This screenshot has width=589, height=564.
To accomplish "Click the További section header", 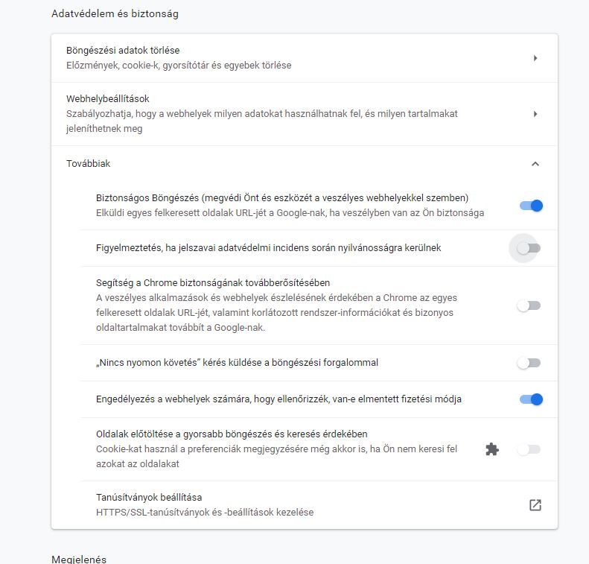I will point(89,164).
